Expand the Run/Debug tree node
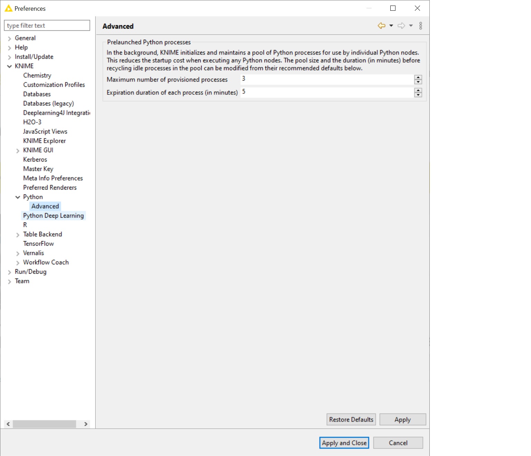Image resolution: width=531 pixels, height=456 pixels. click(9, 272)
